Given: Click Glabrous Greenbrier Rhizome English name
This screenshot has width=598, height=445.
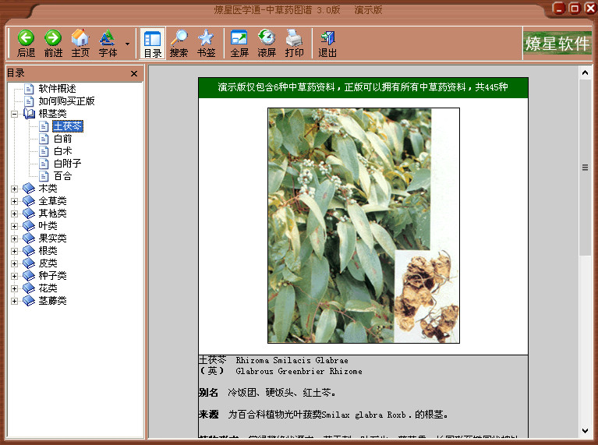Looking at the screenshot, I should 299,372.
